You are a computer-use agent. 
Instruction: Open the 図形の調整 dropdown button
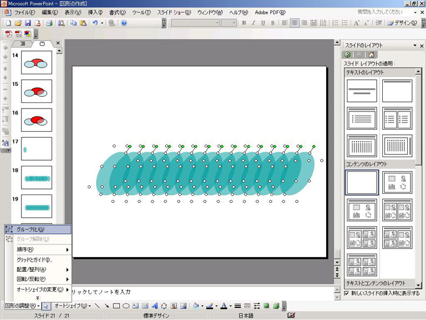coord(23,306)
